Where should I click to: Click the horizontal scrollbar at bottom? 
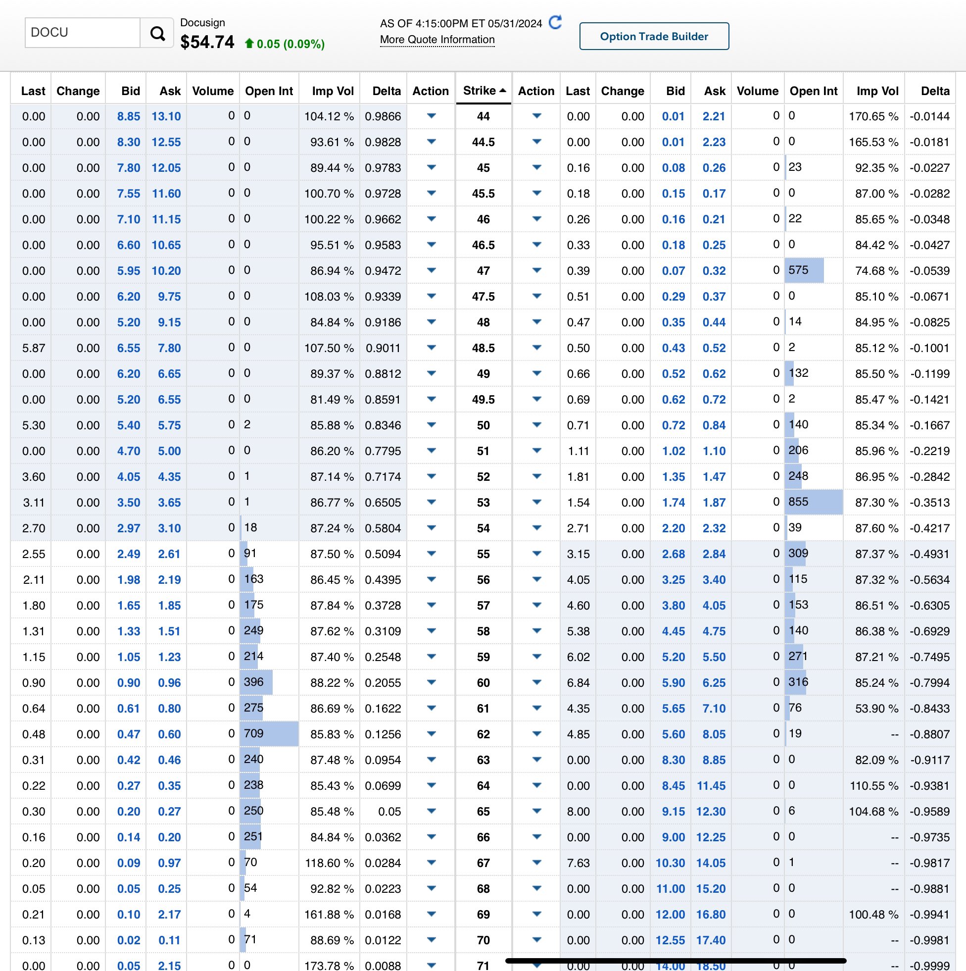coord(676,961)
